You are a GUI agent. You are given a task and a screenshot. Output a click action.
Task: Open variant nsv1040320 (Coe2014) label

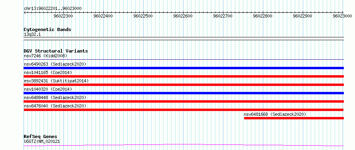(48, 89)
